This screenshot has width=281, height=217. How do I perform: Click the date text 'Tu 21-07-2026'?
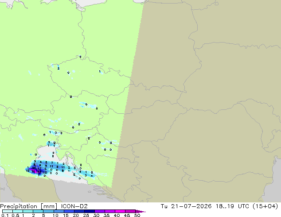coord(186,206)
